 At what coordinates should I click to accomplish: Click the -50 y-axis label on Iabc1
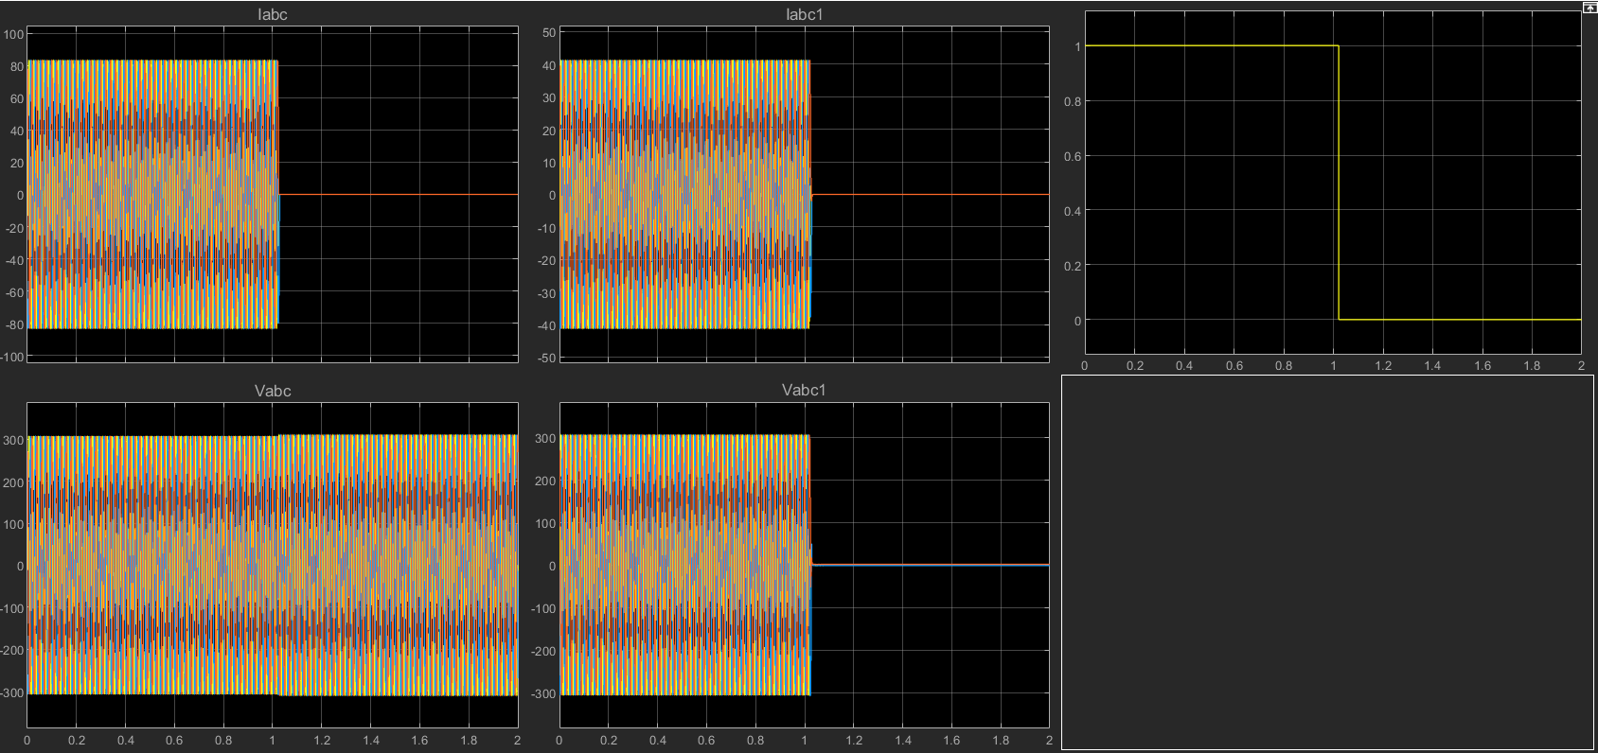click(546, 359)
